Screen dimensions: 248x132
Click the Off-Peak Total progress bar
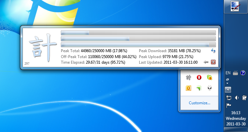(138, 39)
